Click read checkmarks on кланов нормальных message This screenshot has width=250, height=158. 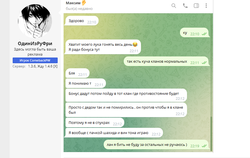pos(204,63)
